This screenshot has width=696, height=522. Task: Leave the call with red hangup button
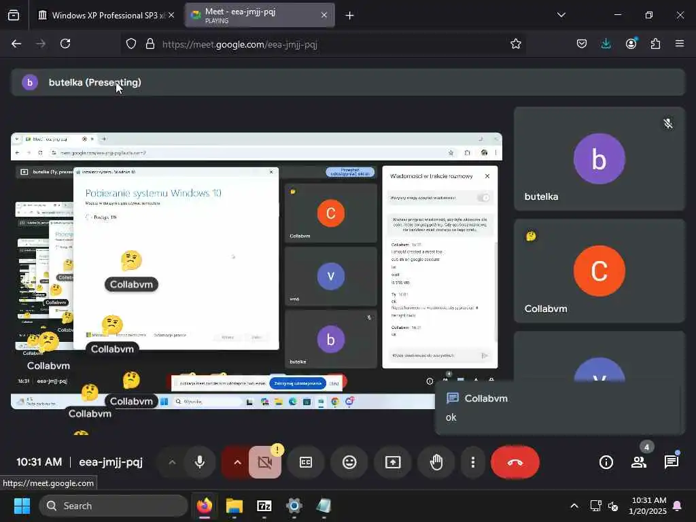(515, 462)
